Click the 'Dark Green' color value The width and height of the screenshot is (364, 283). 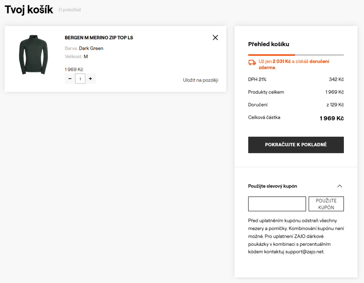(x=91, y=48)
